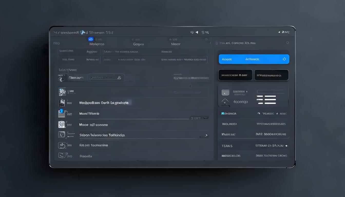
Task: Select the blue-topped icon beside Mauel Wome
Action: [x=61, y=113]
